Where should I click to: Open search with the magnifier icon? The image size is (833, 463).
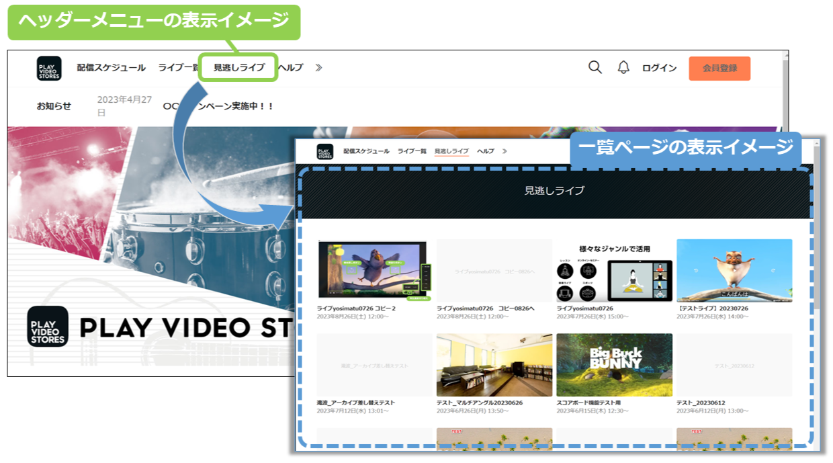595,67
